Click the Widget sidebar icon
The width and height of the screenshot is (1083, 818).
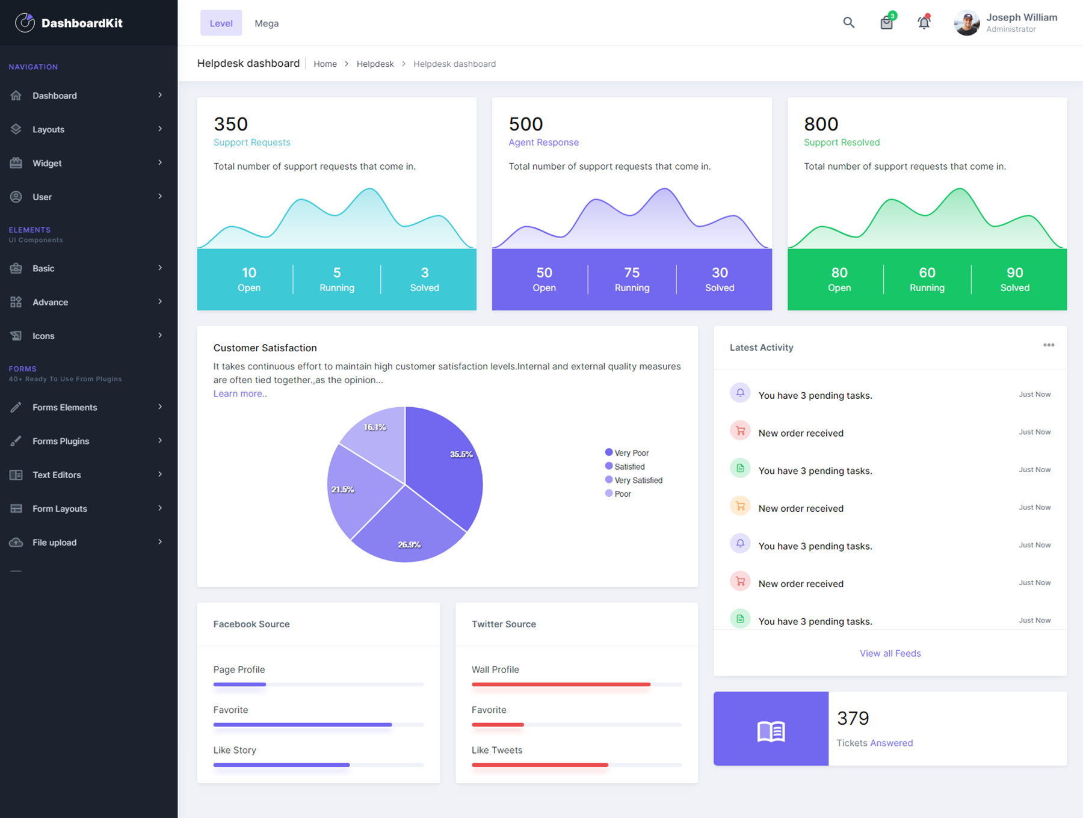pyautogui.click(x=16, y=162)
